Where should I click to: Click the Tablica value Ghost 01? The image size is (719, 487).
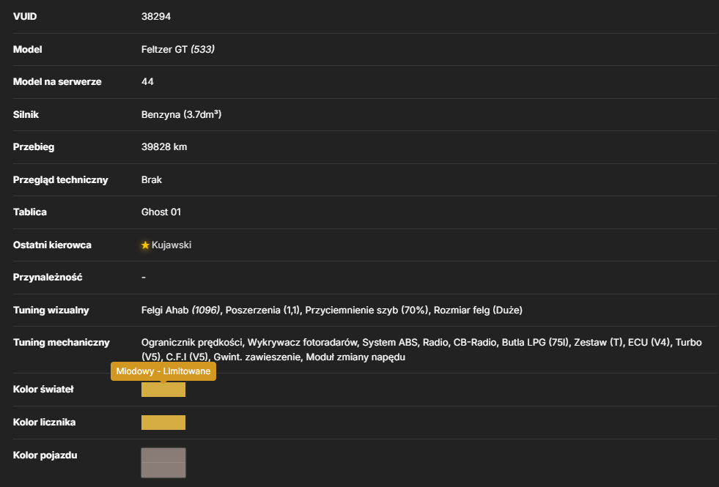tap(161, 212)
